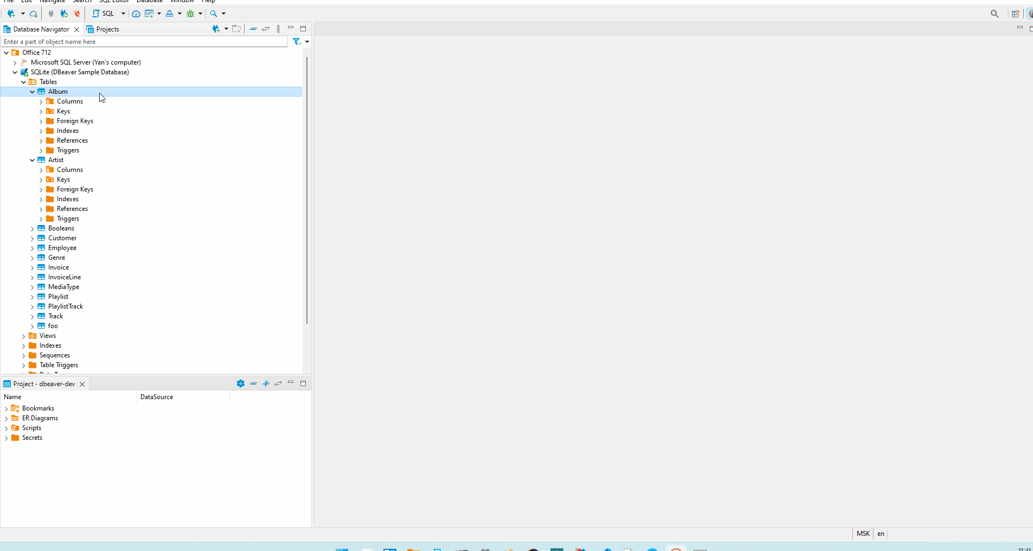
Task: Click the blue magnifier search icon in toolbar
Action: [214, 14]
